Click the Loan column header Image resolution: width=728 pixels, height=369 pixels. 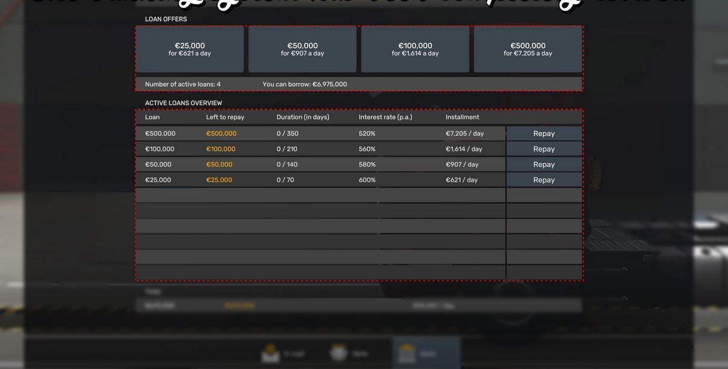pyautogui.click(x=153, y=117)
